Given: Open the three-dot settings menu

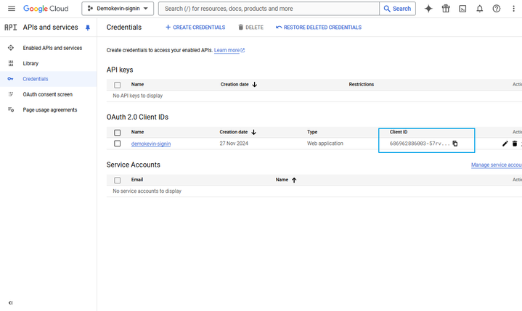Looking at the screenshot, I should click(513, 9).
